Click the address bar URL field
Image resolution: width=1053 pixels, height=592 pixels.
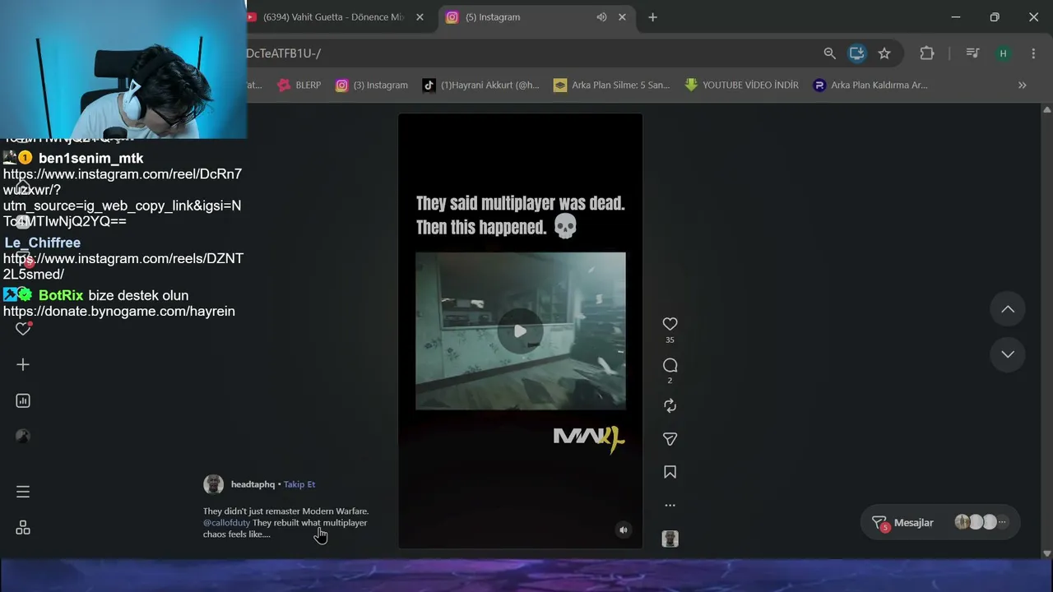coord(526,53)
